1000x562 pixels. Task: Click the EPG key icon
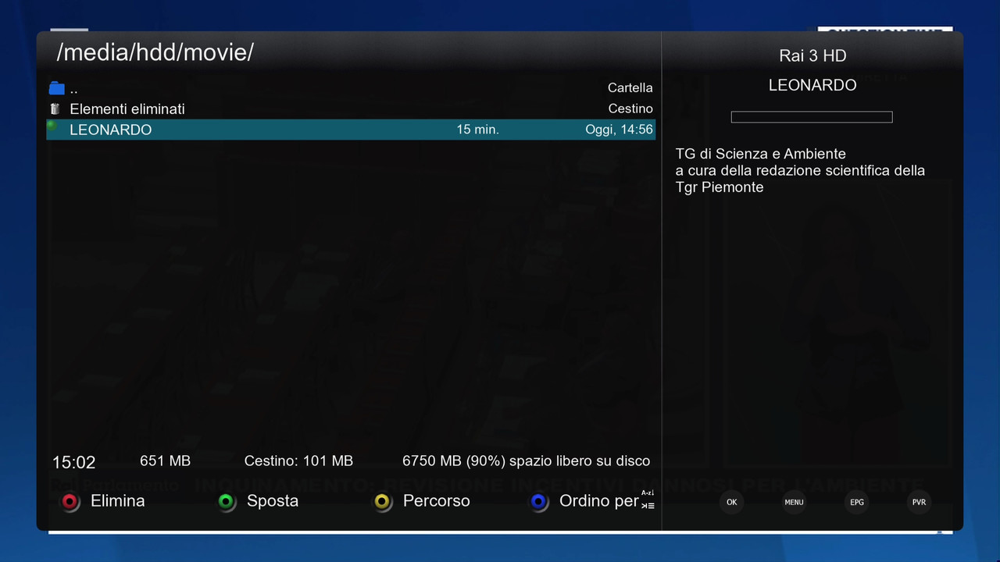coord(857,502)
